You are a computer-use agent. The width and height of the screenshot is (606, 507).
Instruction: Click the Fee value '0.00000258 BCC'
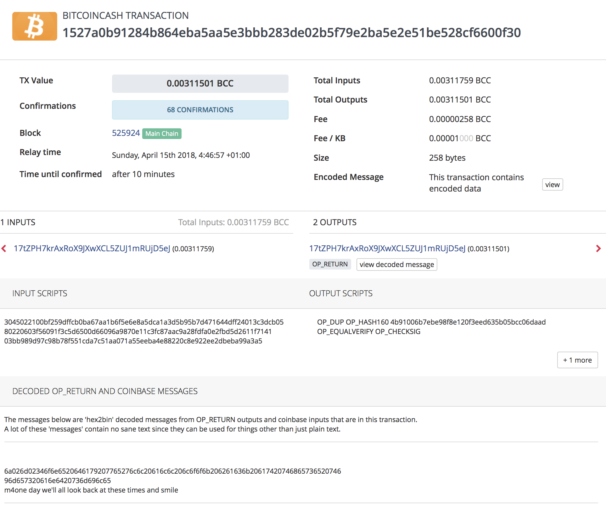(460, 119)
